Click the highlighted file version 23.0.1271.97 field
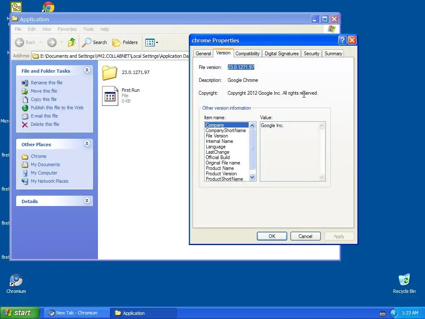 pyautogui.click(x=241, y=67)
